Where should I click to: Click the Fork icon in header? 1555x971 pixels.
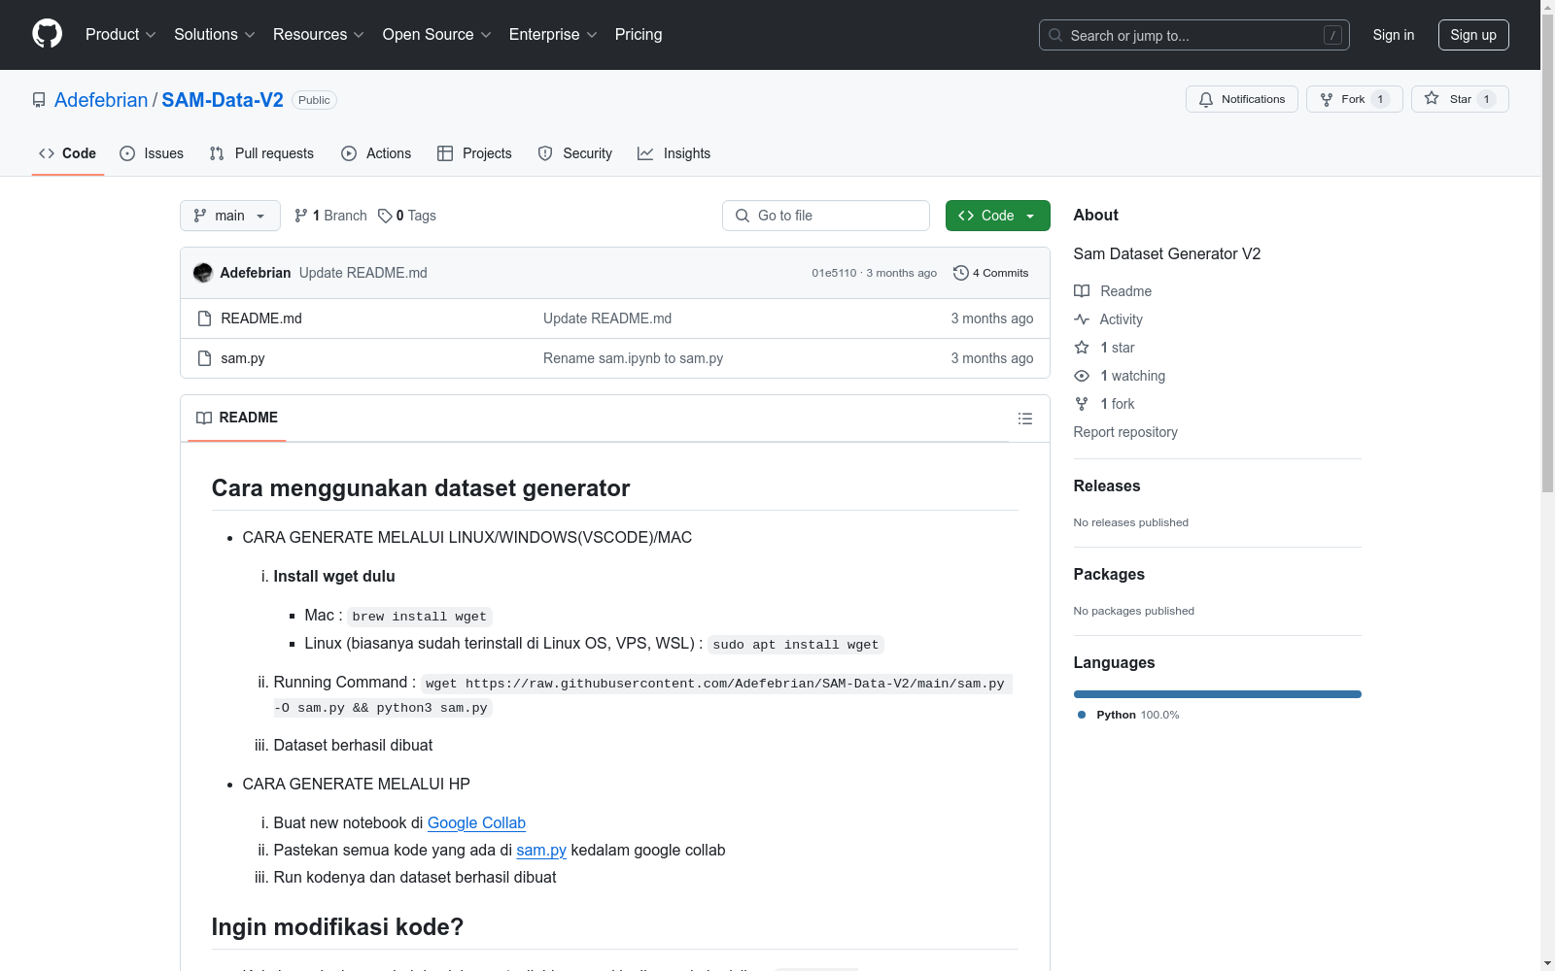coord(1327,99)
